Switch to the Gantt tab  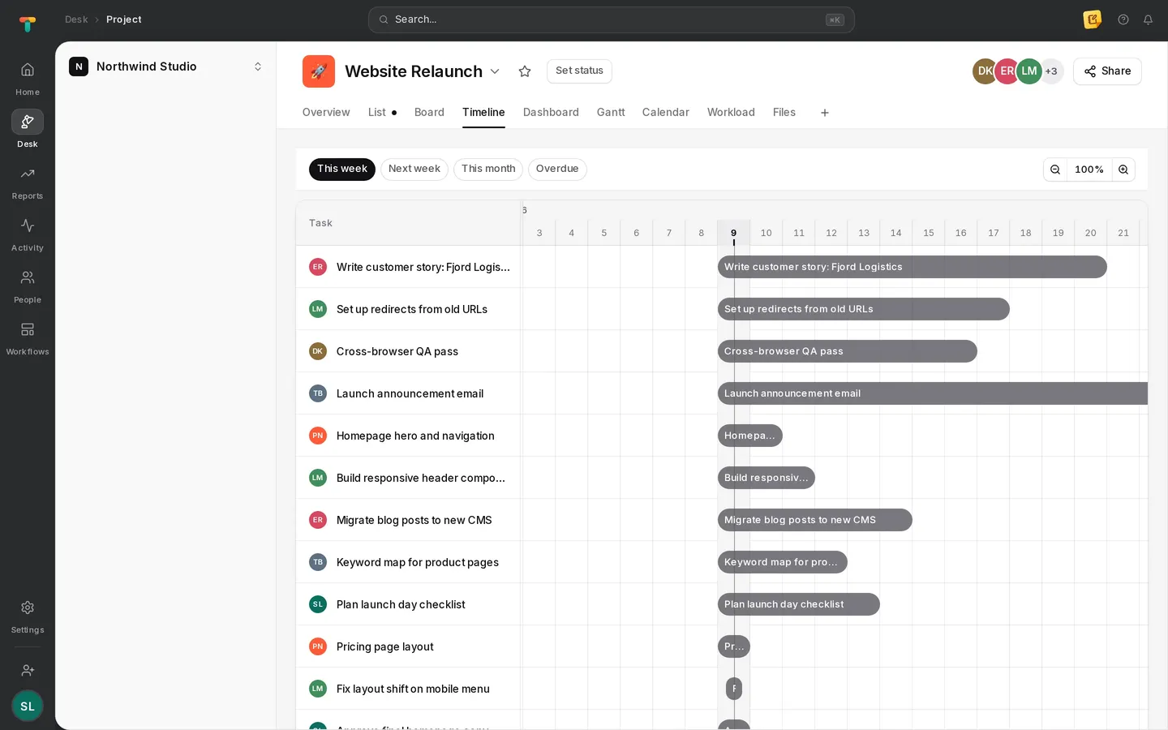[611, 112]
